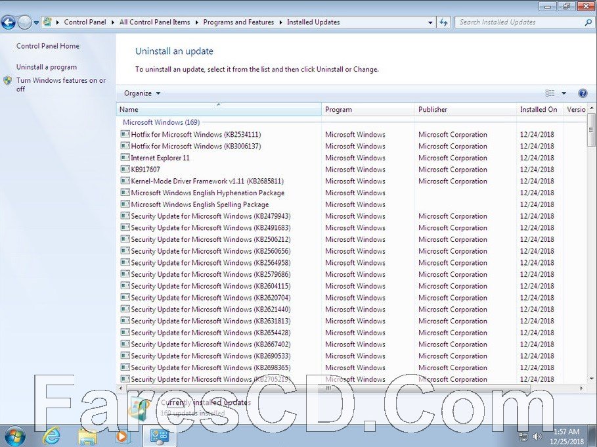Expand the arrow after All Control Panel Items
597x447 pixels.
(196, 22)
